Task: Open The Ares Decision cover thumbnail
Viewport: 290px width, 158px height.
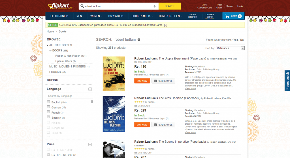Action: pos(114,114)
